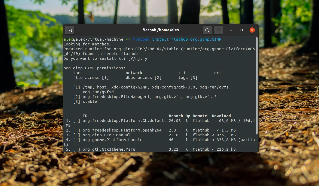The image size is (319, 186).
Task: Click the 'Download' column header
Action: [221, 116]
